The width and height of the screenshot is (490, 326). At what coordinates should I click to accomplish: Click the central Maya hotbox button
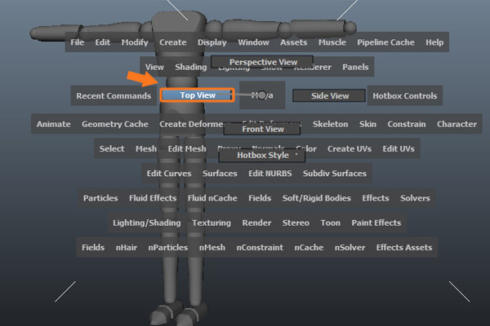pyautogui.click(x=262, y=95)
